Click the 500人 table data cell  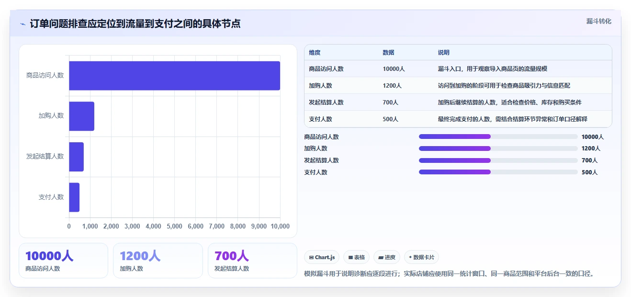pyautogui.click(x=390, y=119)
